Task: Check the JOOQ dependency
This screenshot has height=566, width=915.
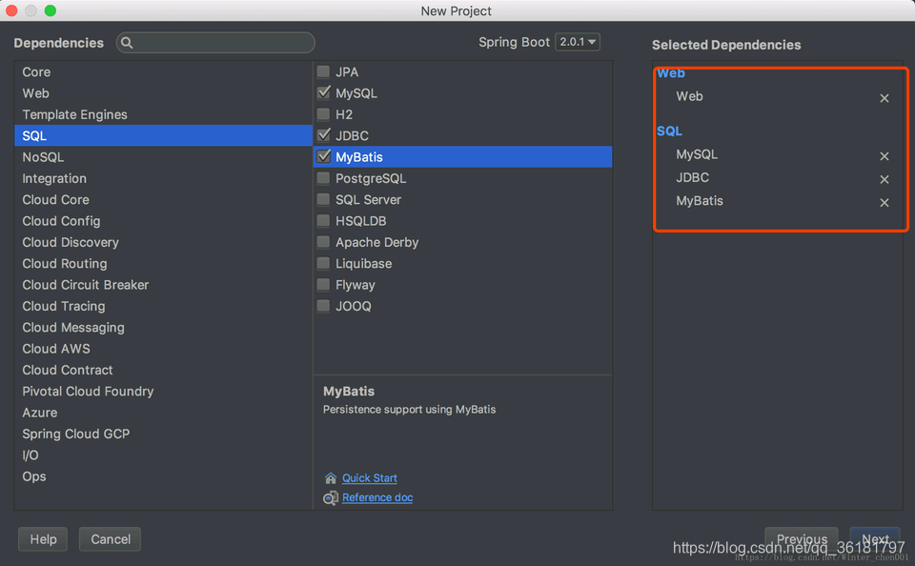Action: pyautogui.click(x=323, y=306)
